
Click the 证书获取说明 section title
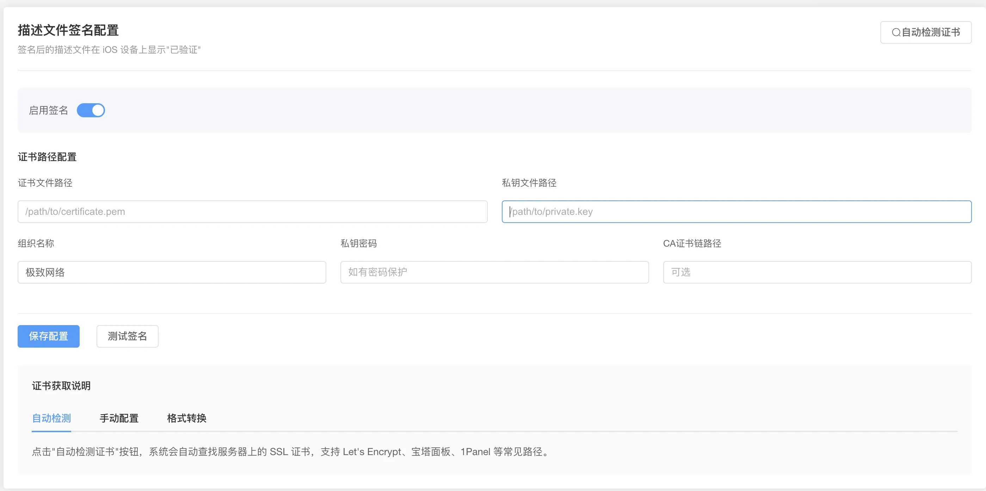(61, 386)
